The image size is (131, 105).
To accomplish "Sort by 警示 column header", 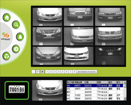I will click(x=120, y=82).
